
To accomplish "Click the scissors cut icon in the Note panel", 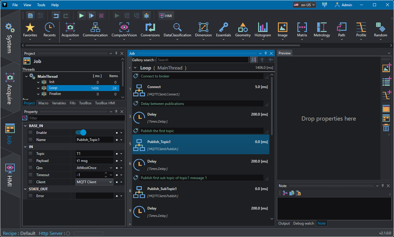I will (x=285, y=193).
